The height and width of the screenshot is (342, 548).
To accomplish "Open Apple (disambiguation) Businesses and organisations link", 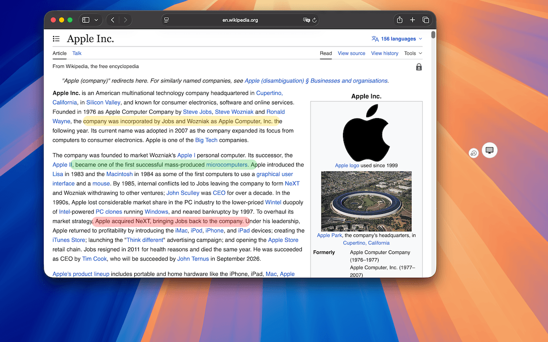I will pos(316,81).
